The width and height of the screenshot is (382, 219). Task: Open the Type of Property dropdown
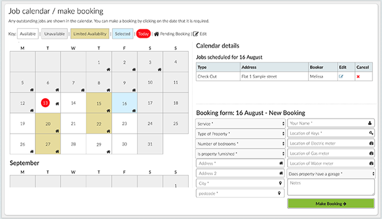click(240, 134)
